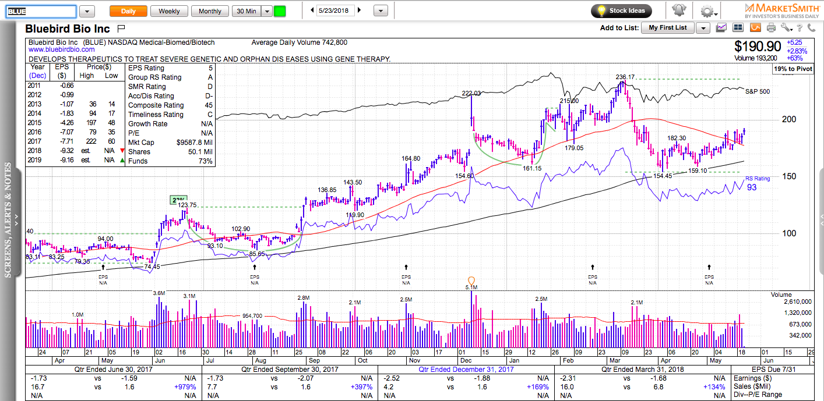This screenshot has width=824, height=401.
Task: Open the settings gear menu
Action: tap(708, 11)
